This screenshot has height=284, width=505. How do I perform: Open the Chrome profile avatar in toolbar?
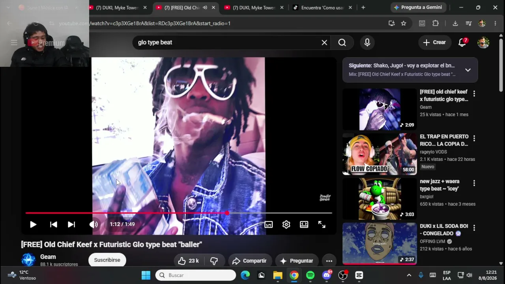[482, 23]
